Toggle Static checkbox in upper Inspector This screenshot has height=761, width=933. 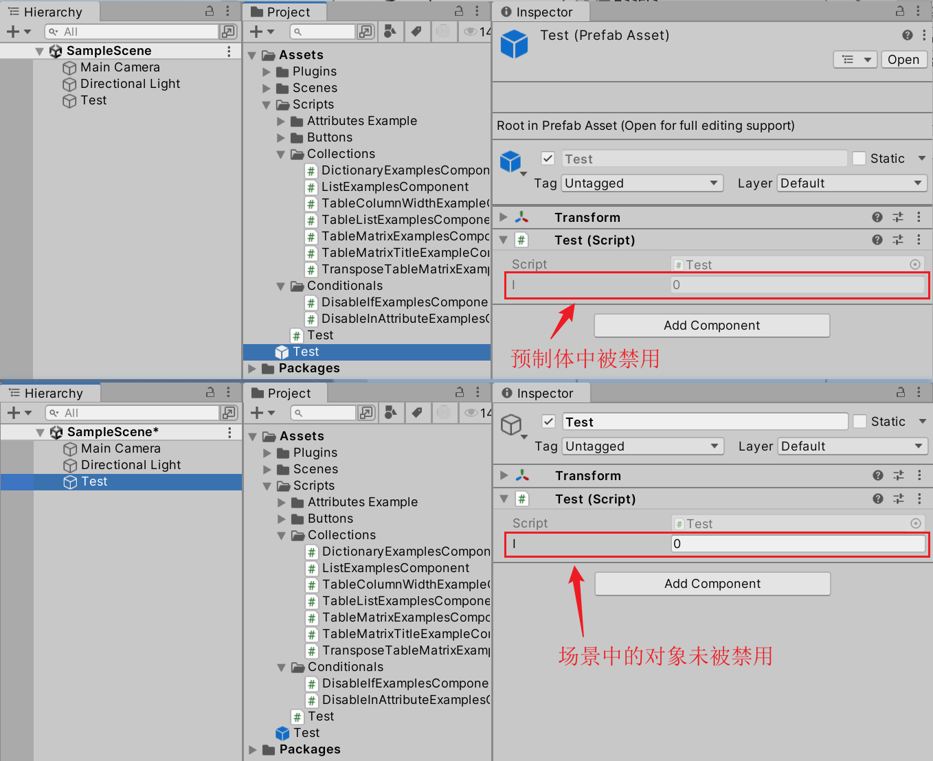point(859,159)
